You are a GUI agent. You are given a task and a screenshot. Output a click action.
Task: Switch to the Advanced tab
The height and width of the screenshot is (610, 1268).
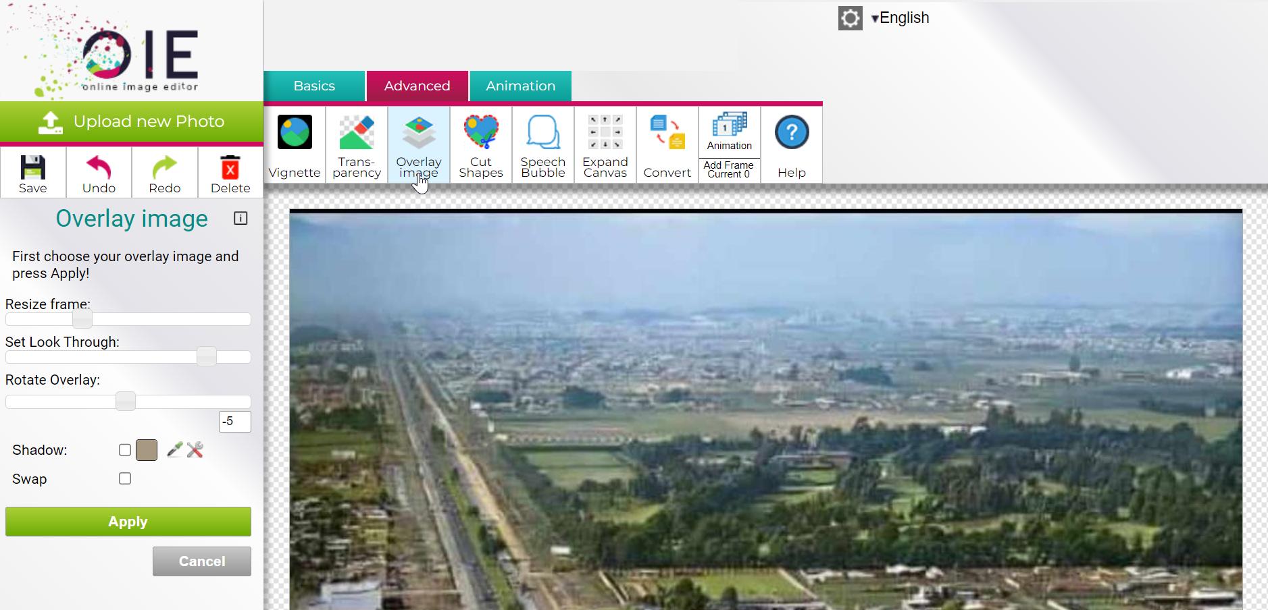[x=417, y=86]
